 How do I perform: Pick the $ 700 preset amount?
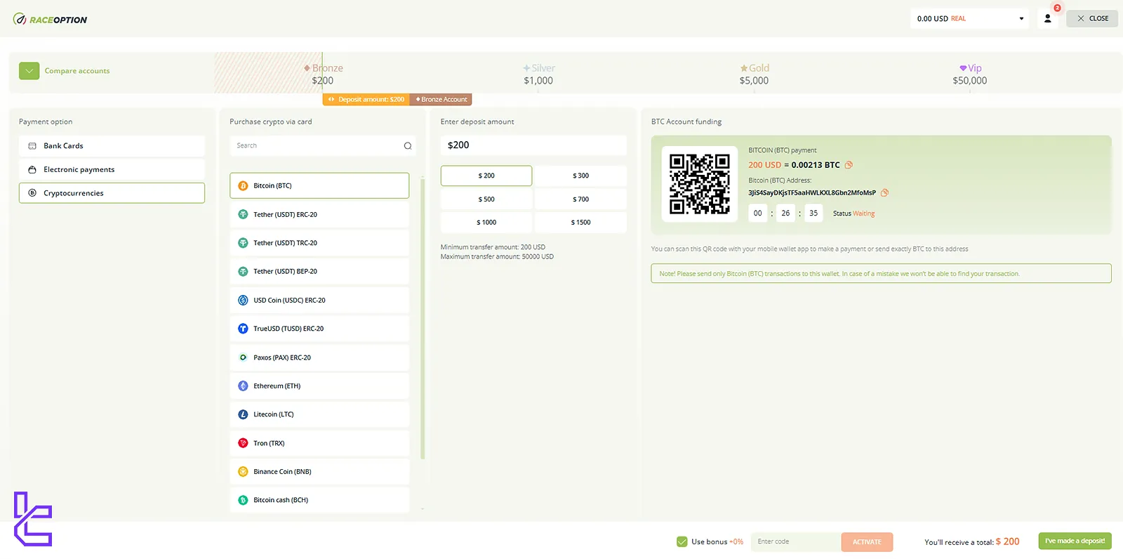pos(580,199)
